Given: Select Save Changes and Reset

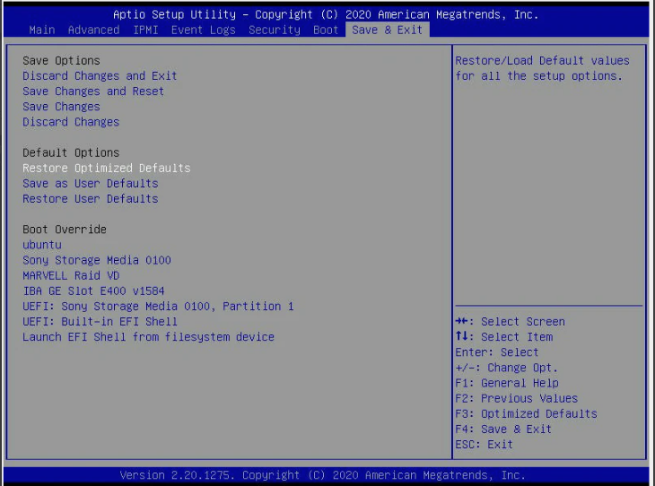Looking at the screenshot, I should coord(93,91).
